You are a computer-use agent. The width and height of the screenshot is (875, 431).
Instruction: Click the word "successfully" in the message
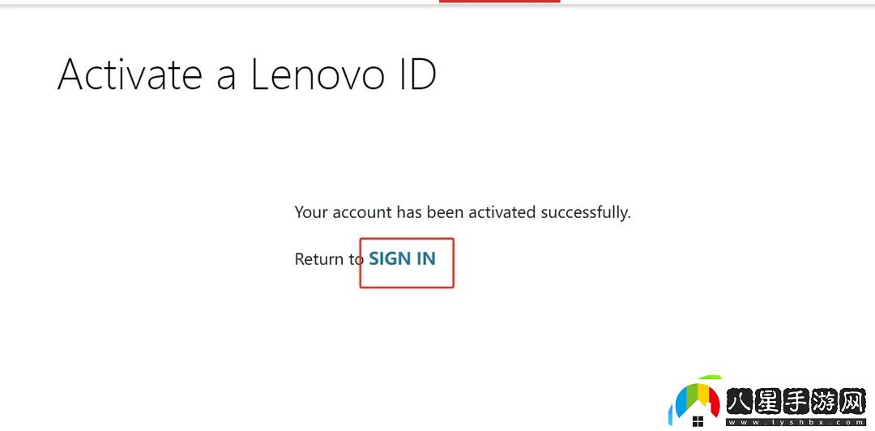tap(585, 212)
